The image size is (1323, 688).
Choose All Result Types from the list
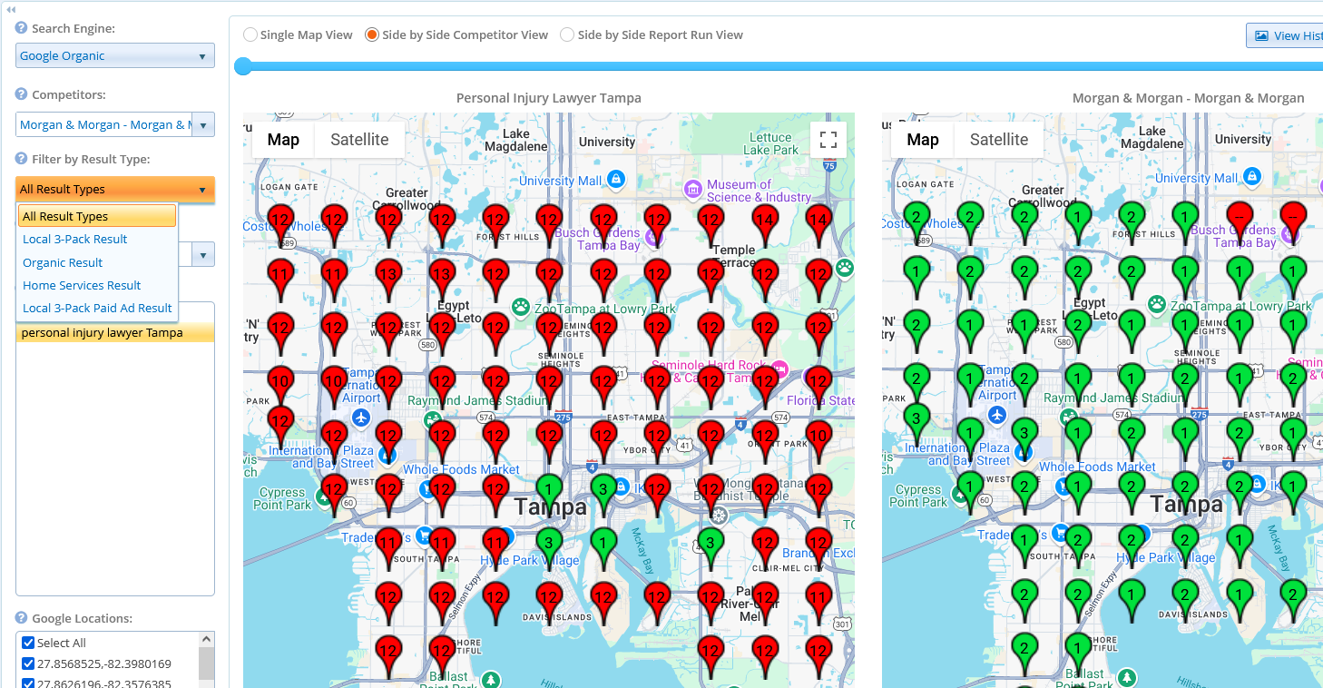click(97, 216)
